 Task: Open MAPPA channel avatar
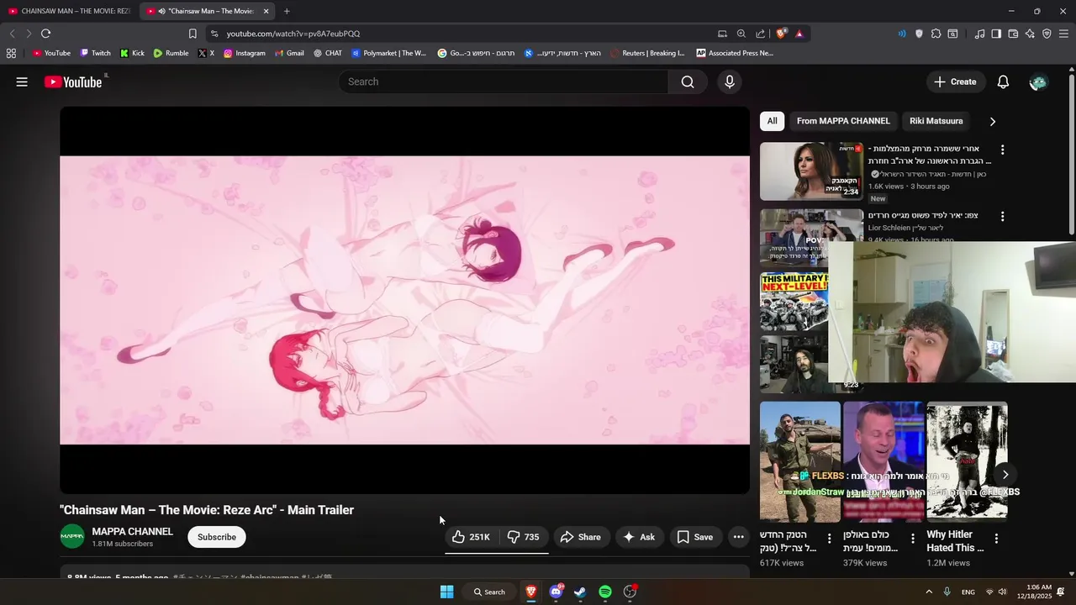tap(72, 537)
